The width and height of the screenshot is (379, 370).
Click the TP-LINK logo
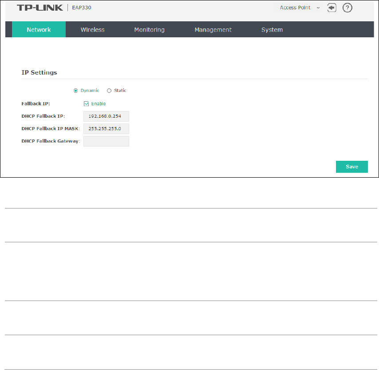(x=40, y=8)
